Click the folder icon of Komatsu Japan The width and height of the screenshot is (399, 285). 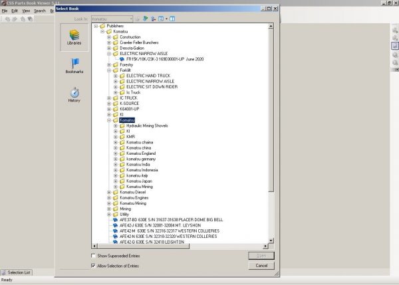coord(122,181)
